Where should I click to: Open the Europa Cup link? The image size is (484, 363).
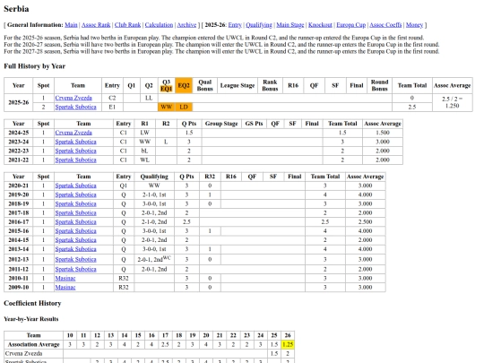point(350,25)
